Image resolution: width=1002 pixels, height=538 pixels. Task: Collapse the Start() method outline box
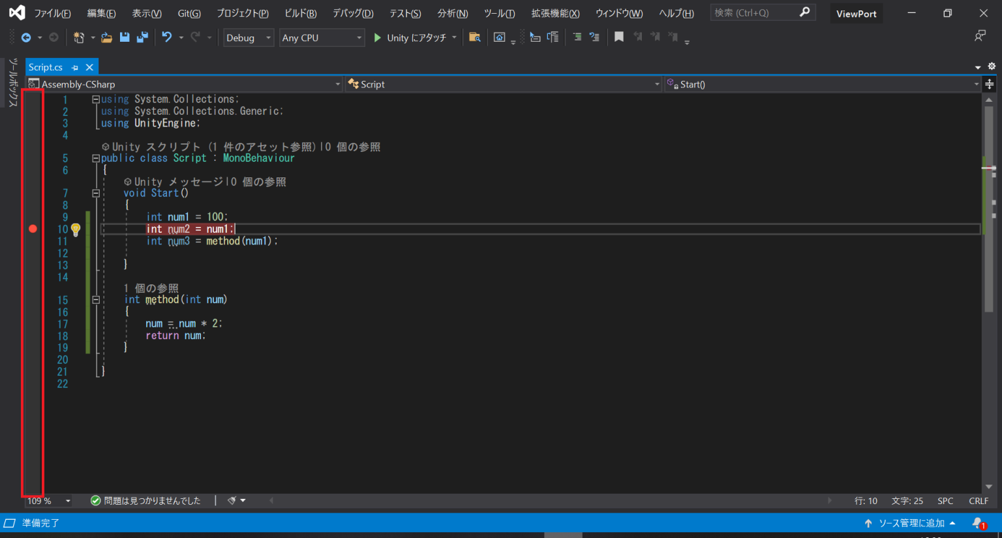[x=96, y=193]
